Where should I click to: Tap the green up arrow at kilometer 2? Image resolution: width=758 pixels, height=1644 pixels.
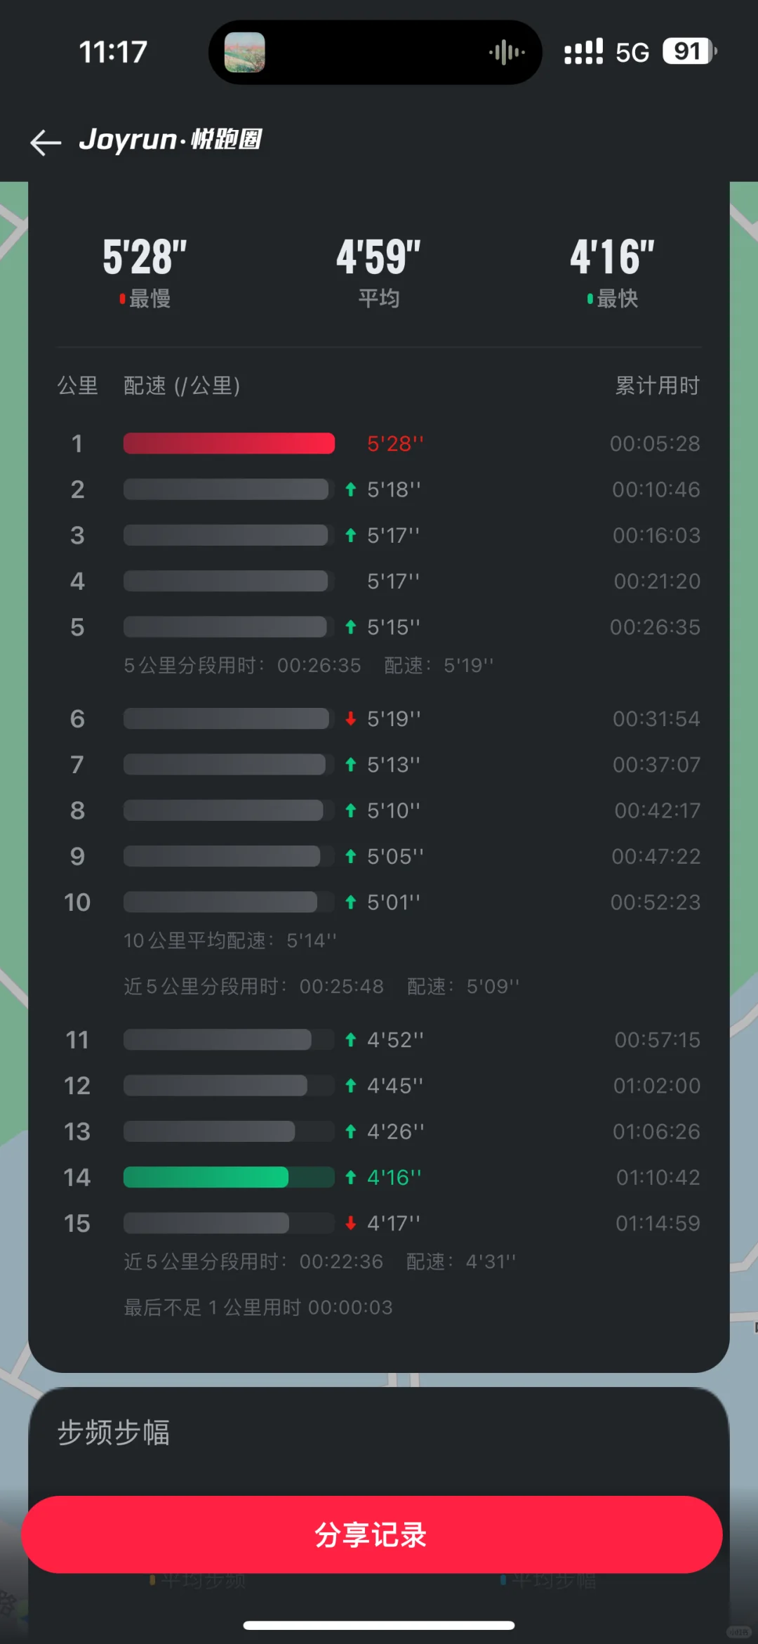pos(351,489)
